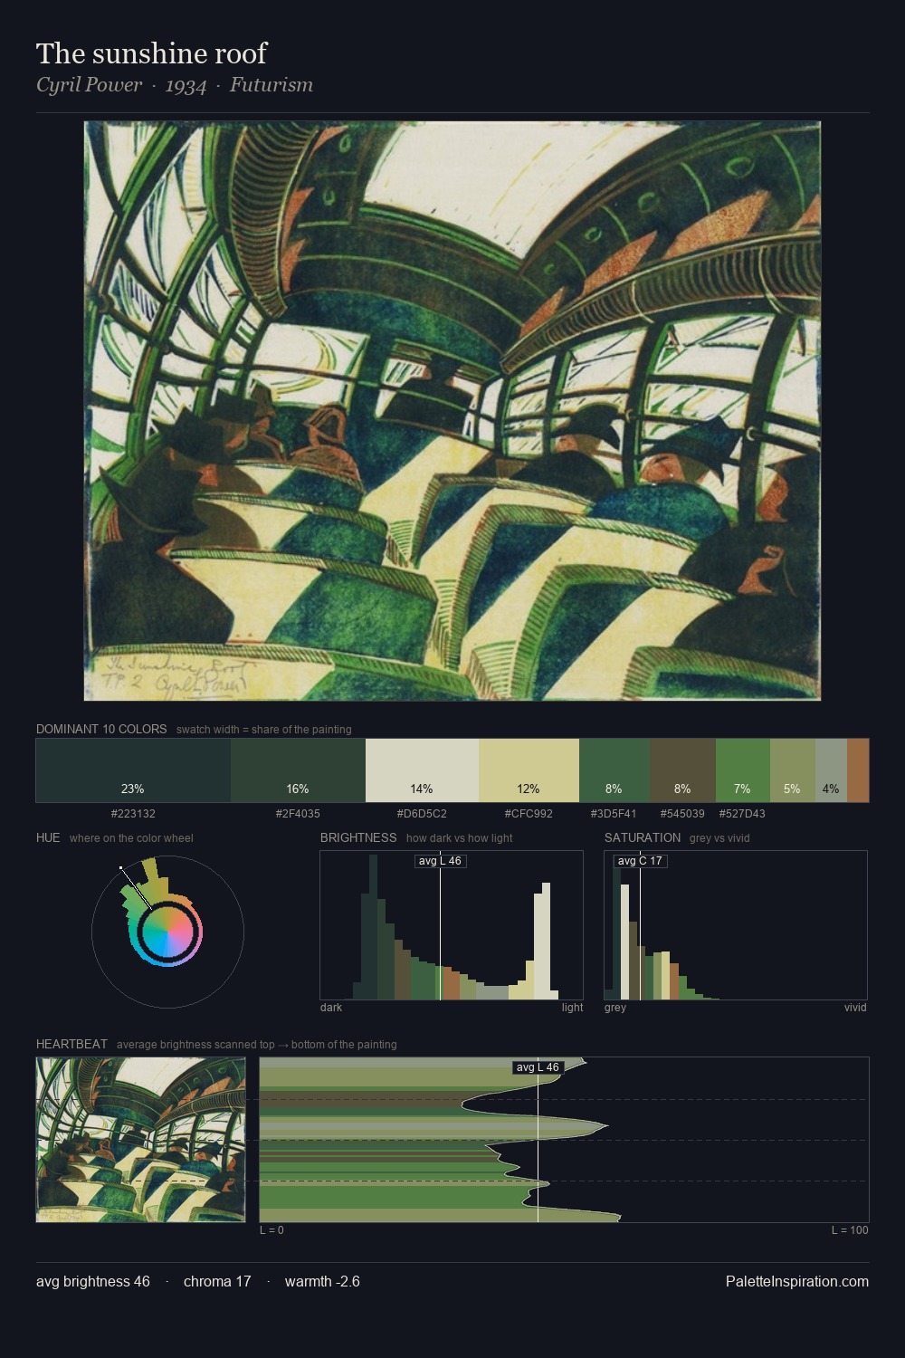
Task: Click 'swatch width = share of the painting' caption
Action: point(264,730)
